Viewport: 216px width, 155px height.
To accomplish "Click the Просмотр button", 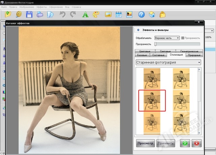I will pos(145,143).
